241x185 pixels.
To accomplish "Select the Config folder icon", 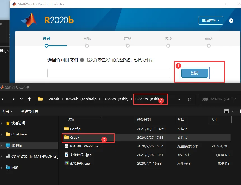I will 67,128.
